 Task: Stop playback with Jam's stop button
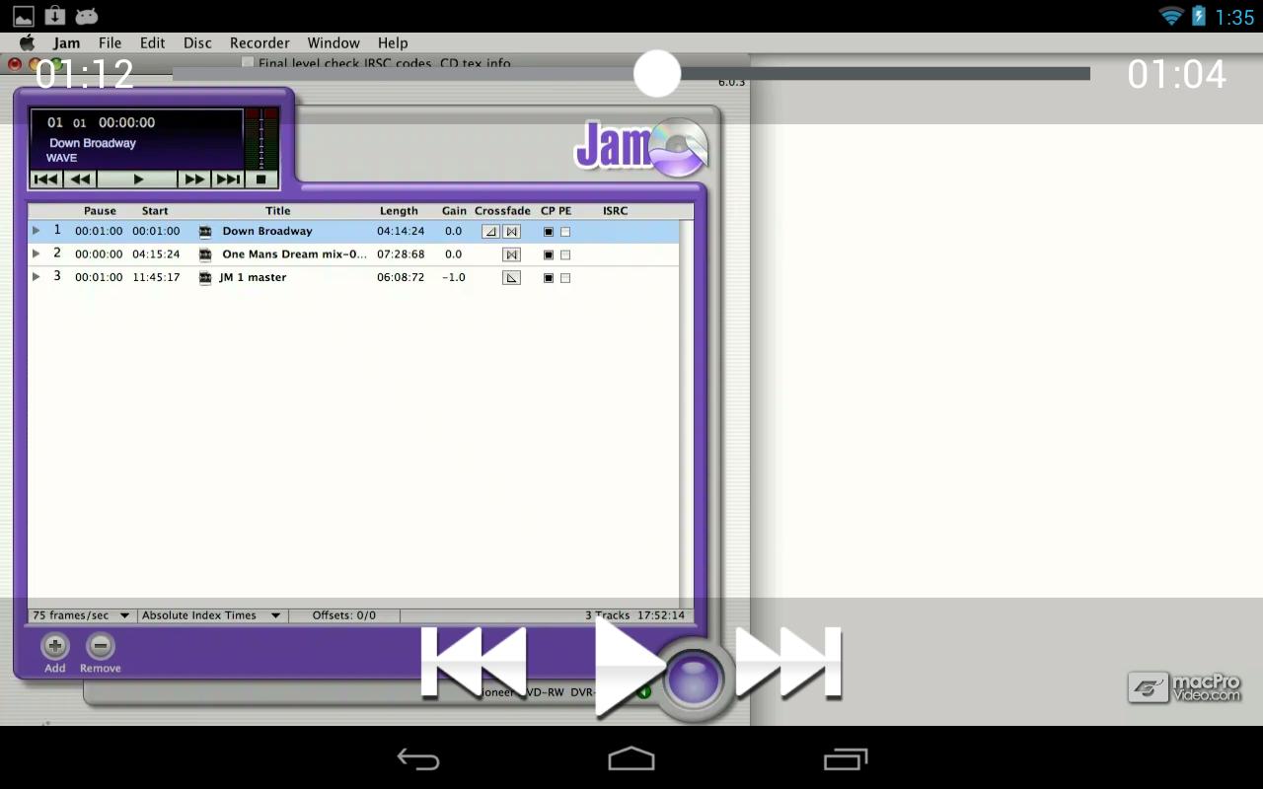point(260,179)
